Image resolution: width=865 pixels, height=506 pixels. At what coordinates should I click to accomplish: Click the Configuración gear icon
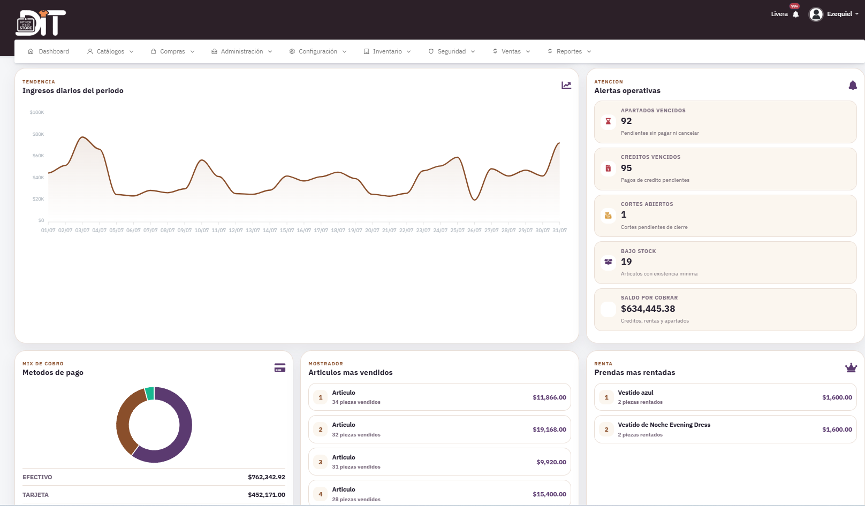[292, 52]
